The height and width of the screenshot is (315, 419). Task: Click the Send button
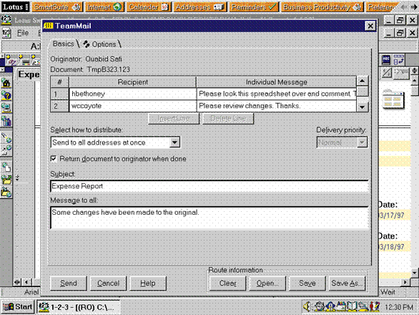click(69, 283)
